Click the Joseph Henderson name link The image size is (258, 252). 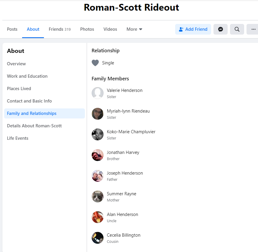click(125, 173)
